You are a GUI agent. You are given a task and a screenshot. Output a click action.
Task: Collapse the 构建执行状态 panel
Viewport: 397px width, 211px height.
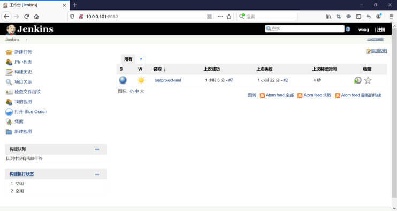97,174
